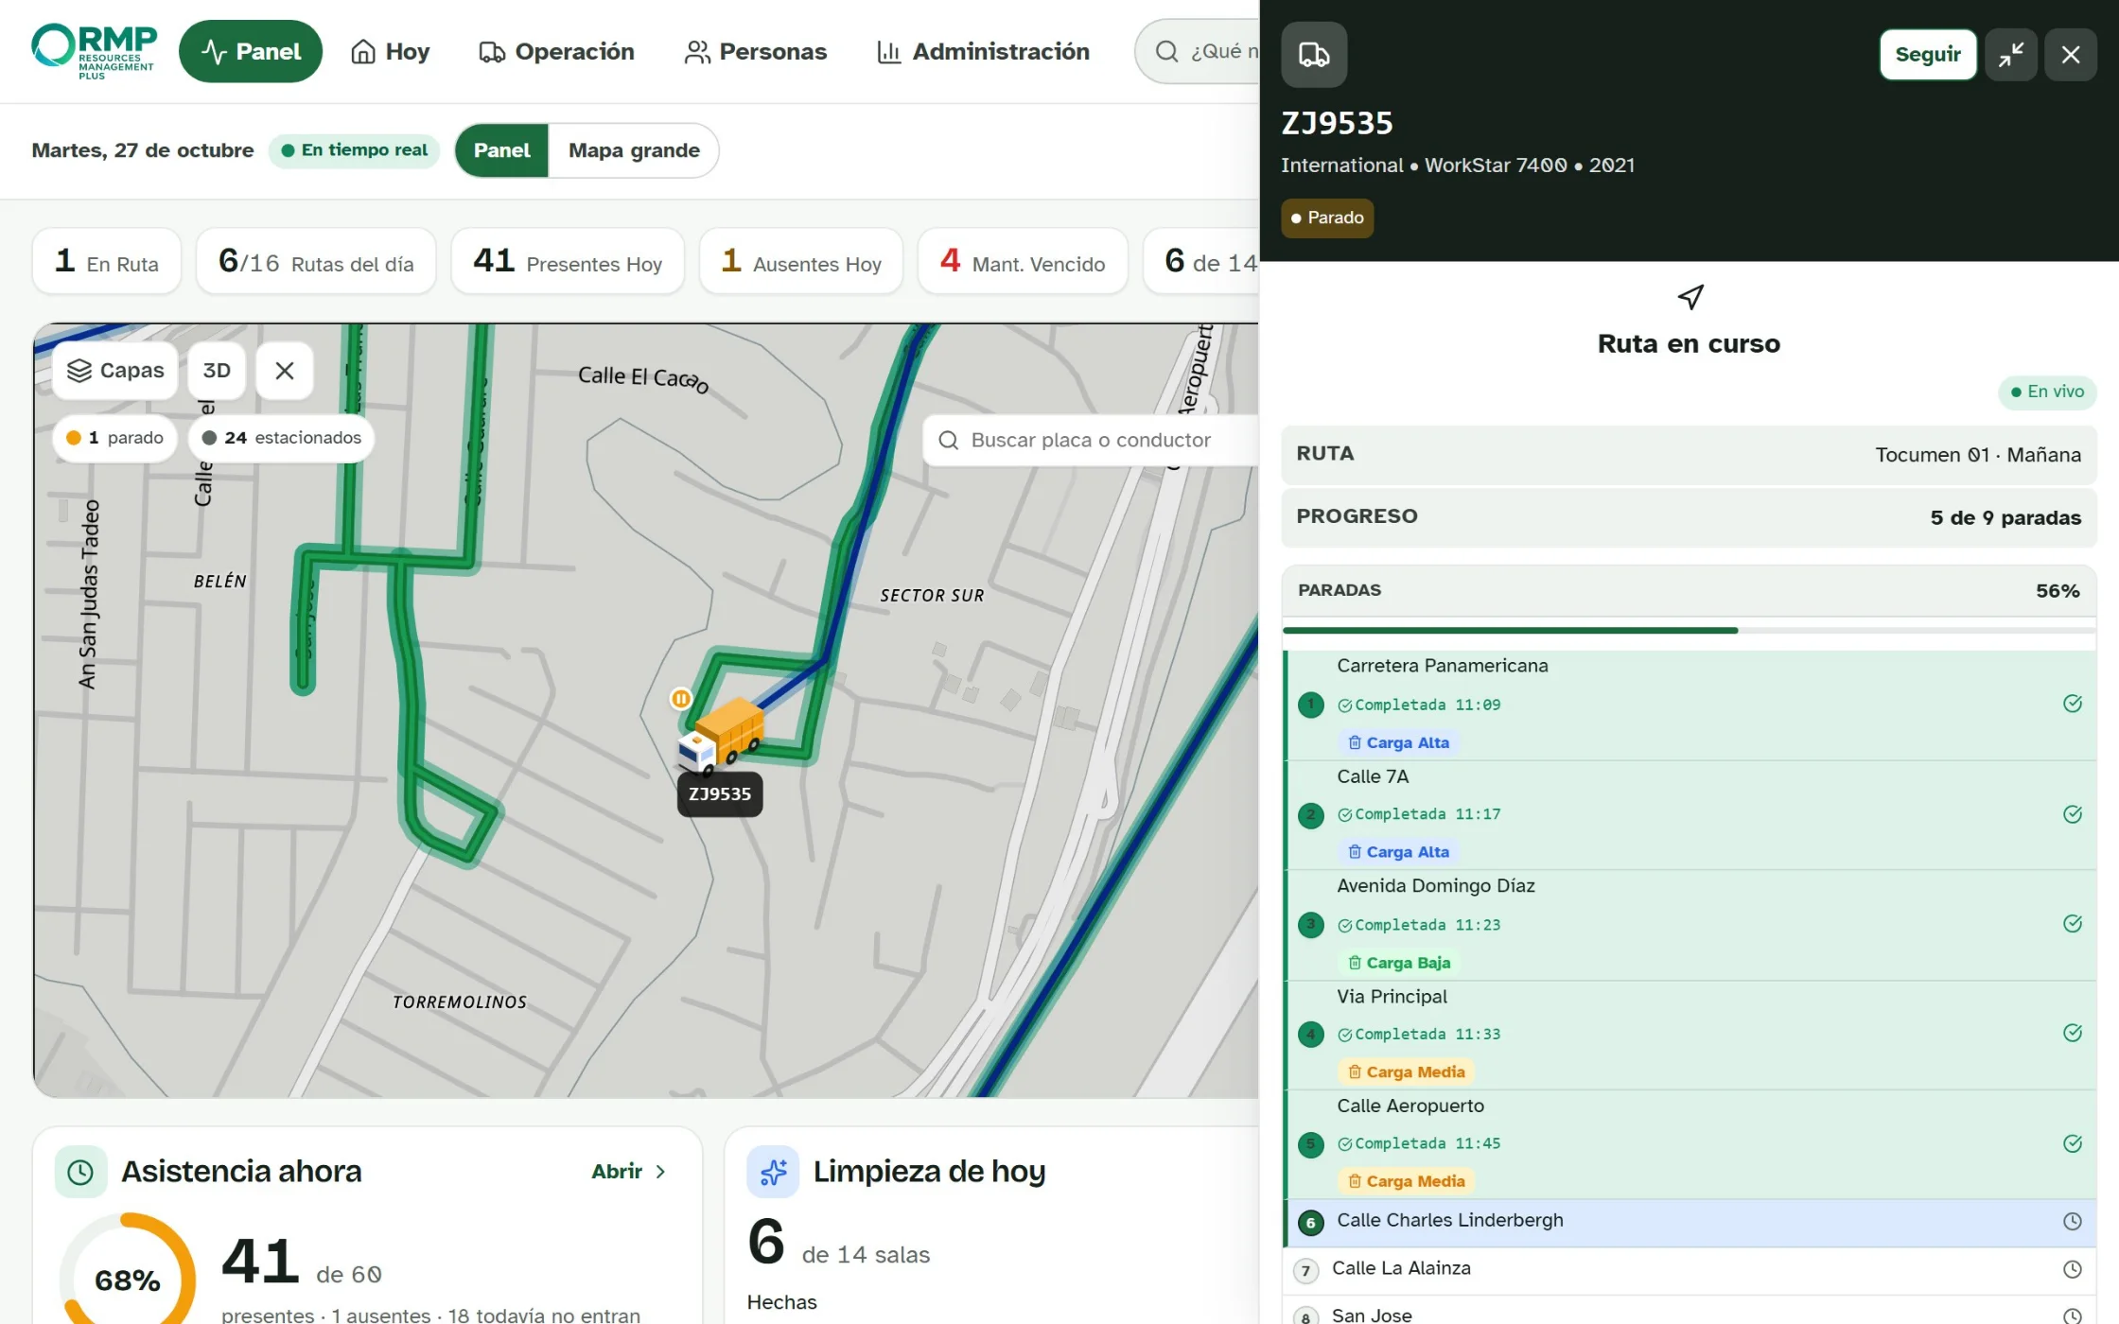Click the truck icon in vehicle panel header
Screen dimensions: 2119x1324
point(1314,55)
